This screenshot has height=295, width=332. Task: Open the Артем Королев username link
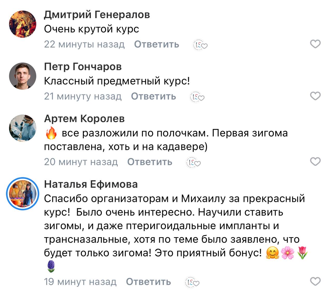click(84, 119)
